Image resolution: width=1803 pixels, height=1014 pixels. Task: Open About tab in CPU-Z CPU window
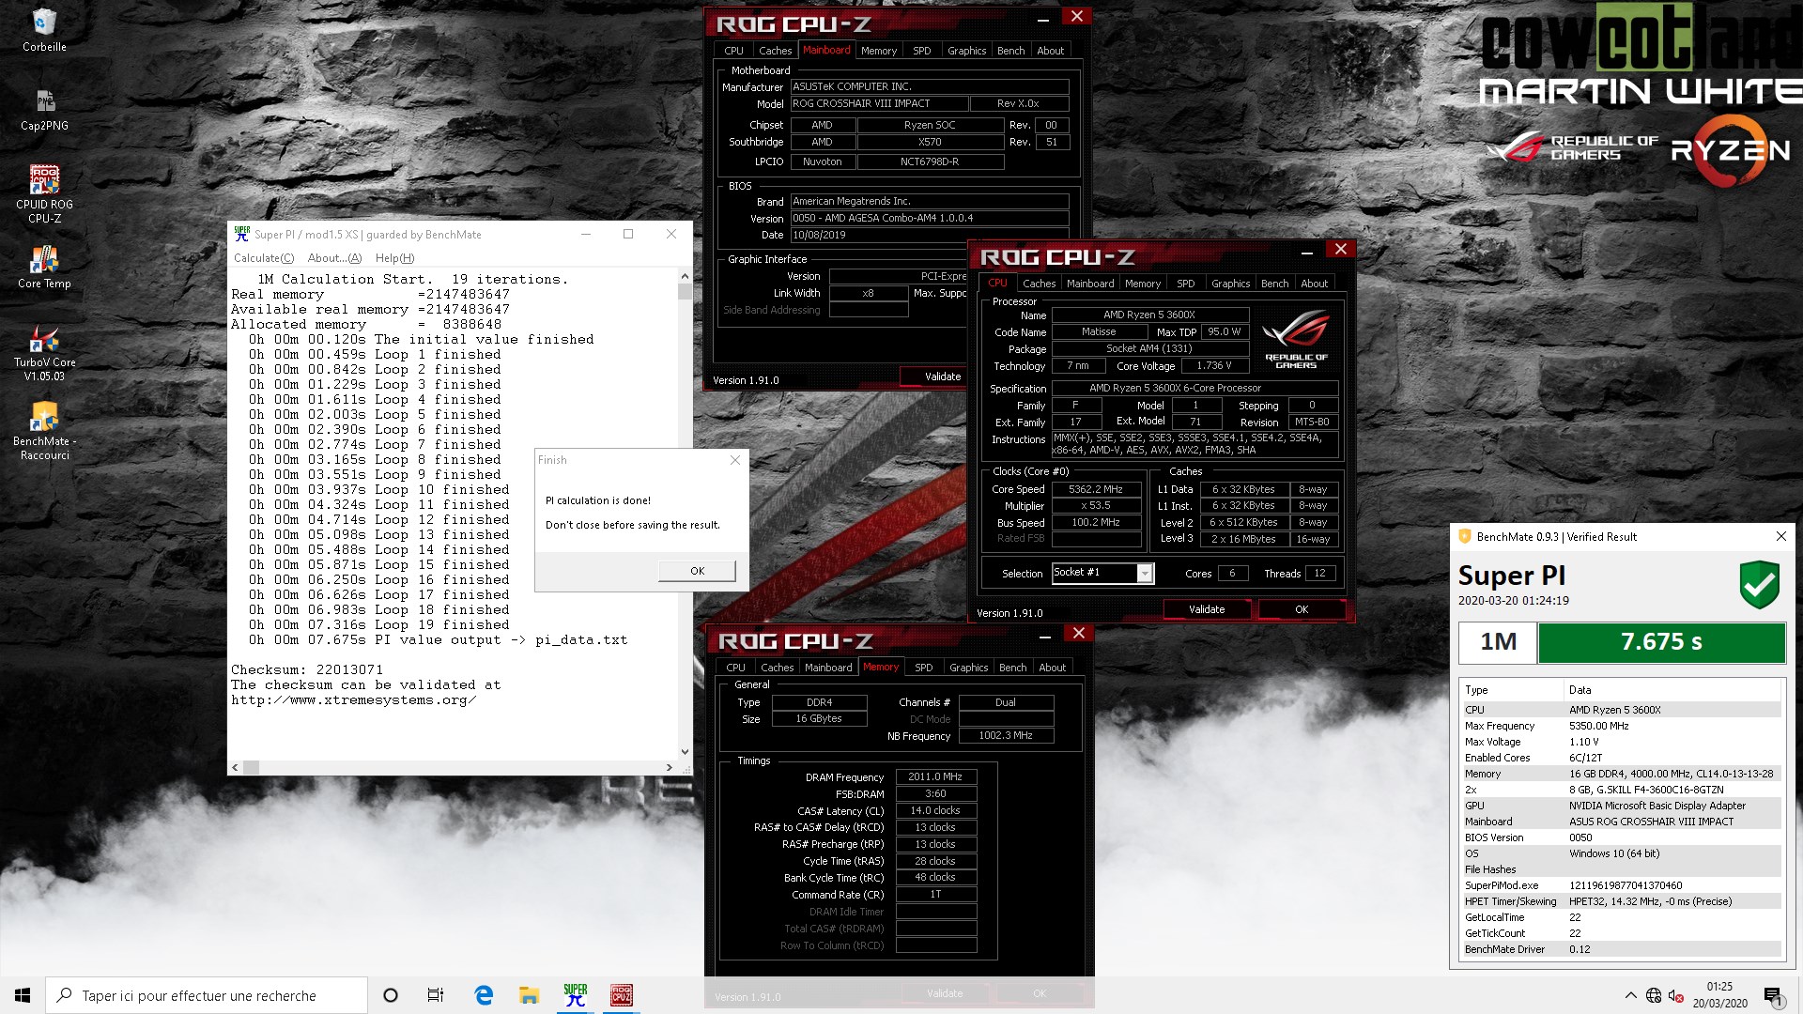[x=1314, y=284]
